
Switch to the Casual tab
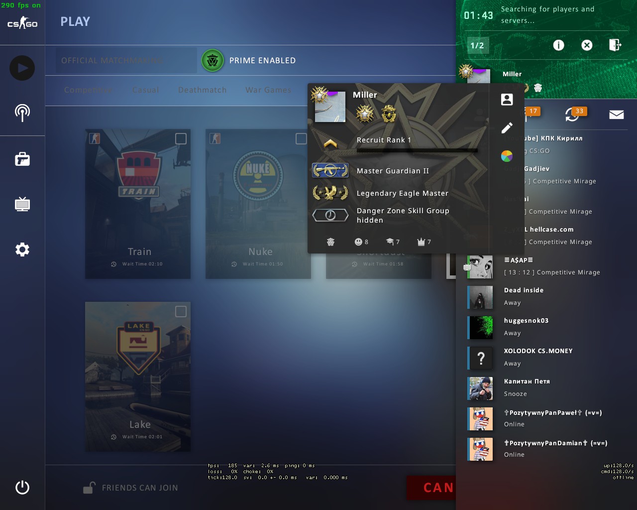coord(146,90)
